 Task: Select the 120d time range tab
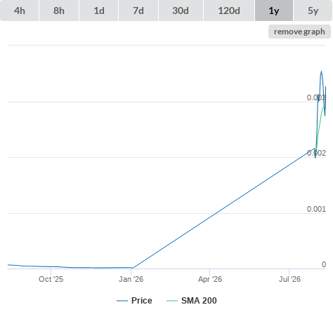229,11
